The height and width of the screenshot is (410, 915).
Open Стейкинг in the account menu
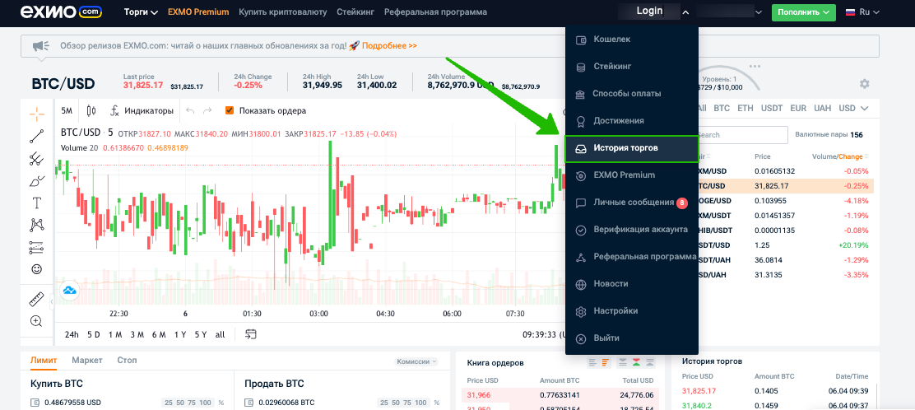631,67
